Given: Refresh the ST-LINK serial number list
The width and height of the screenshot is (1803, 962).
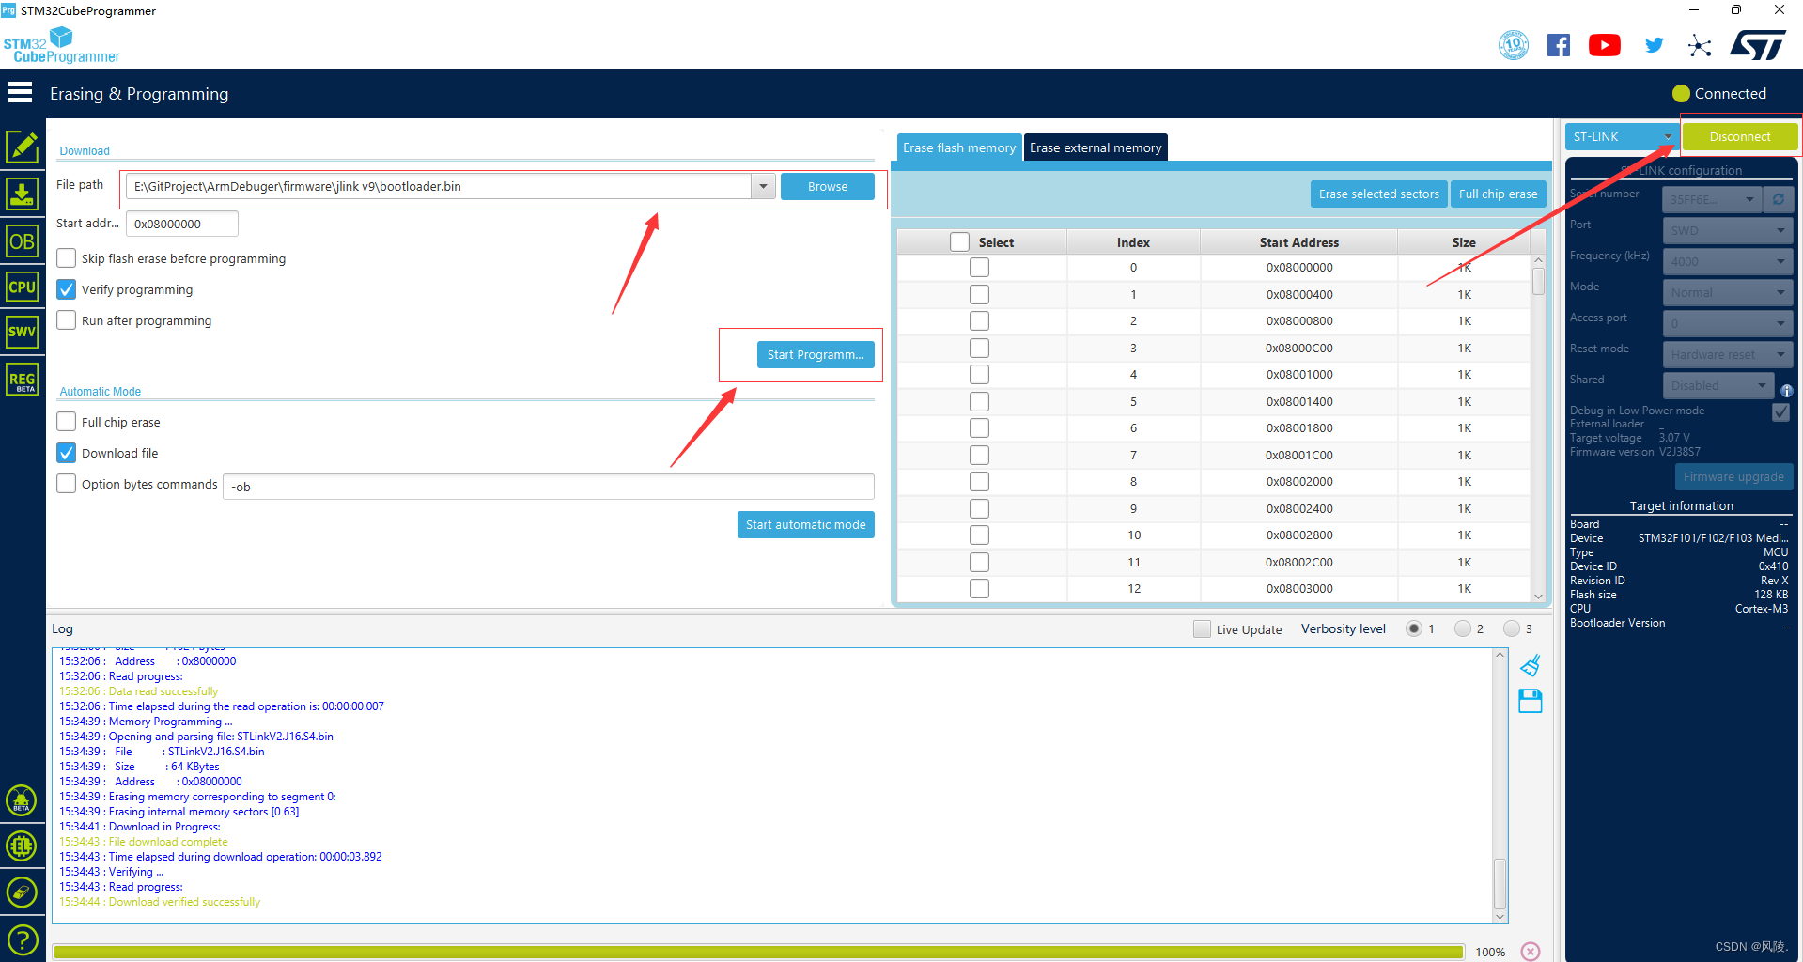Looking at the screenshot, I should point(1779,199).
